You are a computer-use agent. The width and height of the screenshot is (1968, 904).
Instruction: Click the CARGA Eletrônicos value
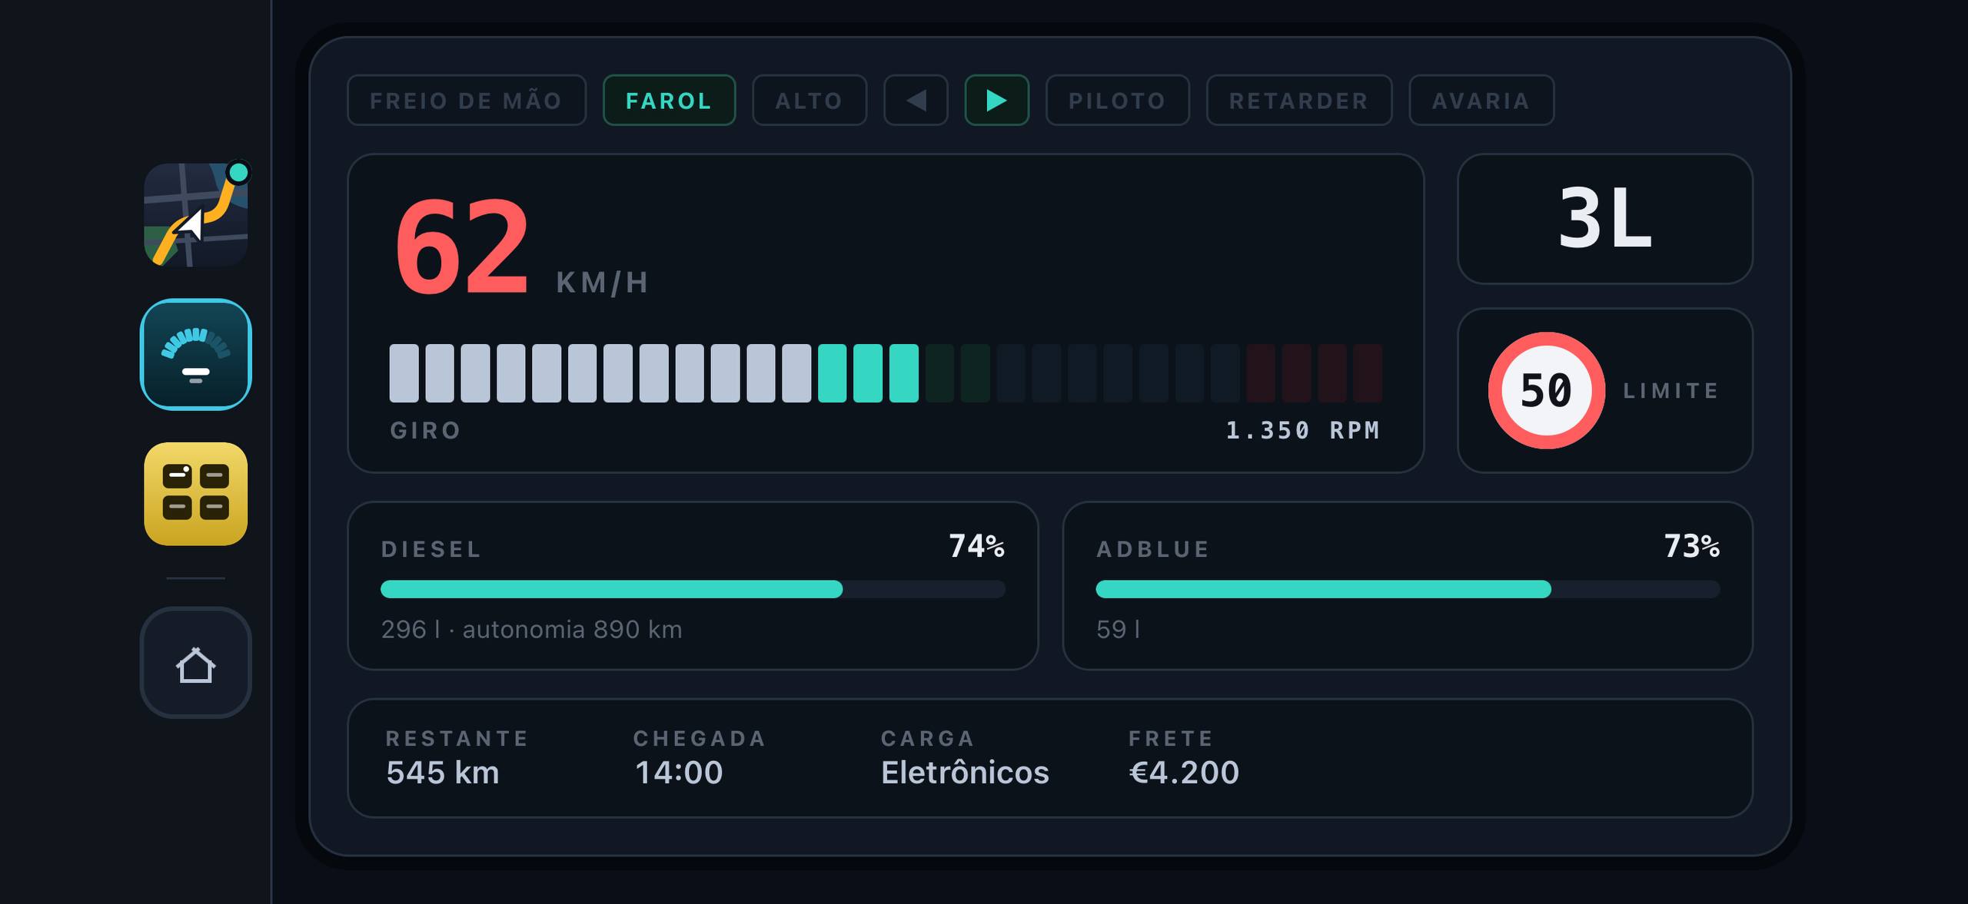point(965,773)
